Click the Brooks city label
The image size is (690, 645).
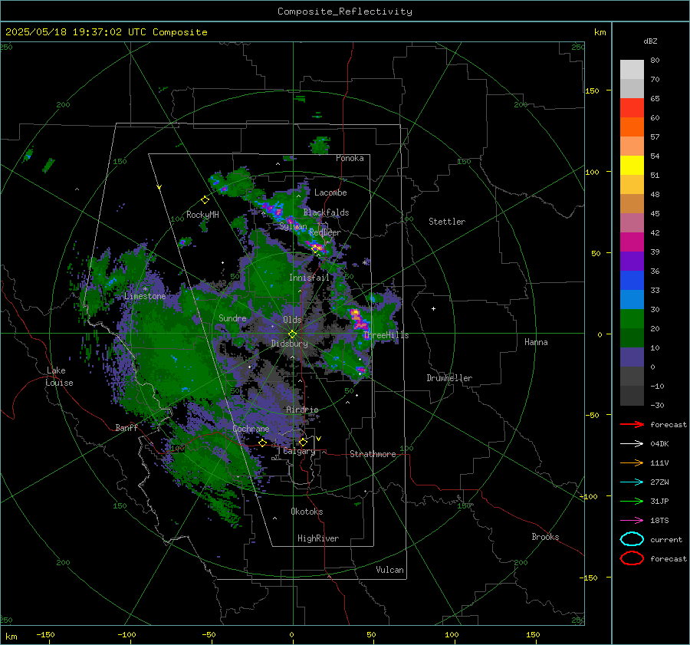tap(545, 537)
